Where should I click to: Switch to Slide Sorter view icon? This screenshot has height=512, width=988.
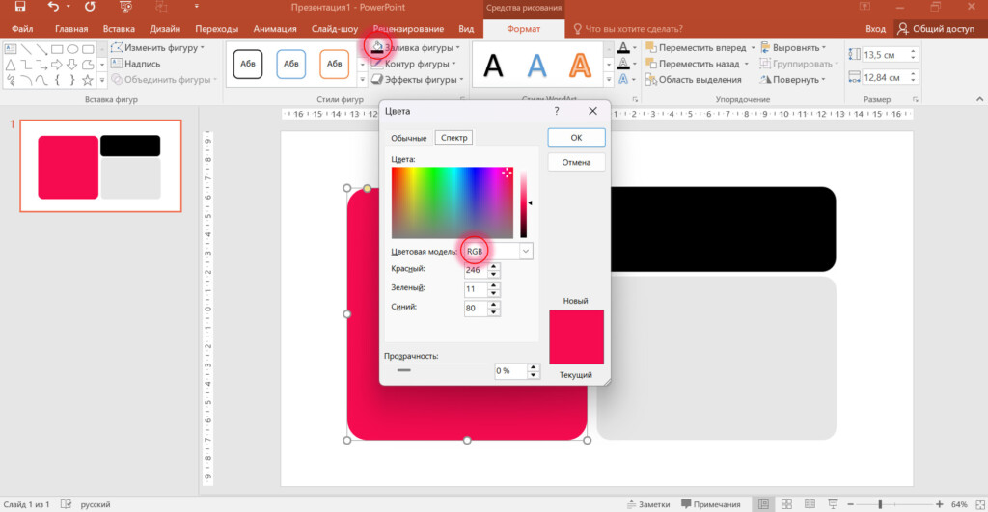(786, 504)
